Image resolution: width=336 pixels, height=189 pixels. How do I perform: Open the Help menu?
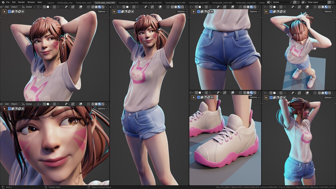40,2
